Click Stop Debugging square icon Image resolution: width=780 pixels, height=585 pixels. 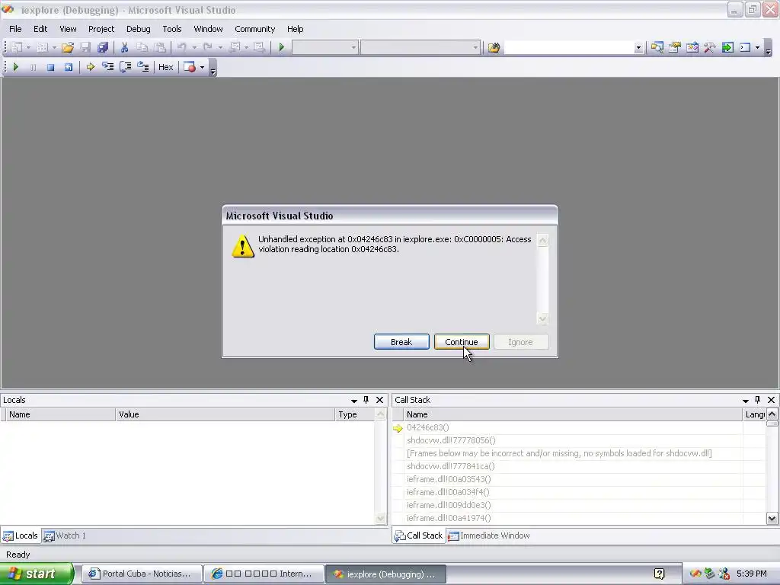[x=50, y=67]
